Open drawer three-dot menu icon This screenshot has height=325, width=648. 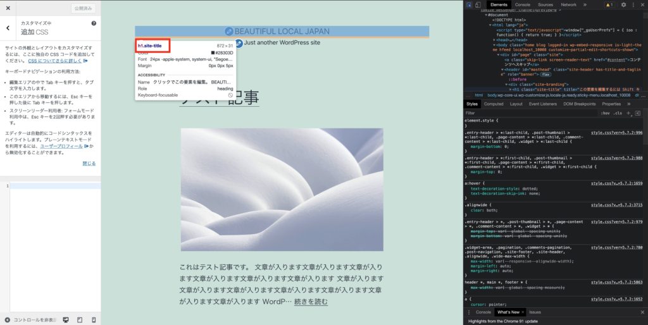coord(469,312)
